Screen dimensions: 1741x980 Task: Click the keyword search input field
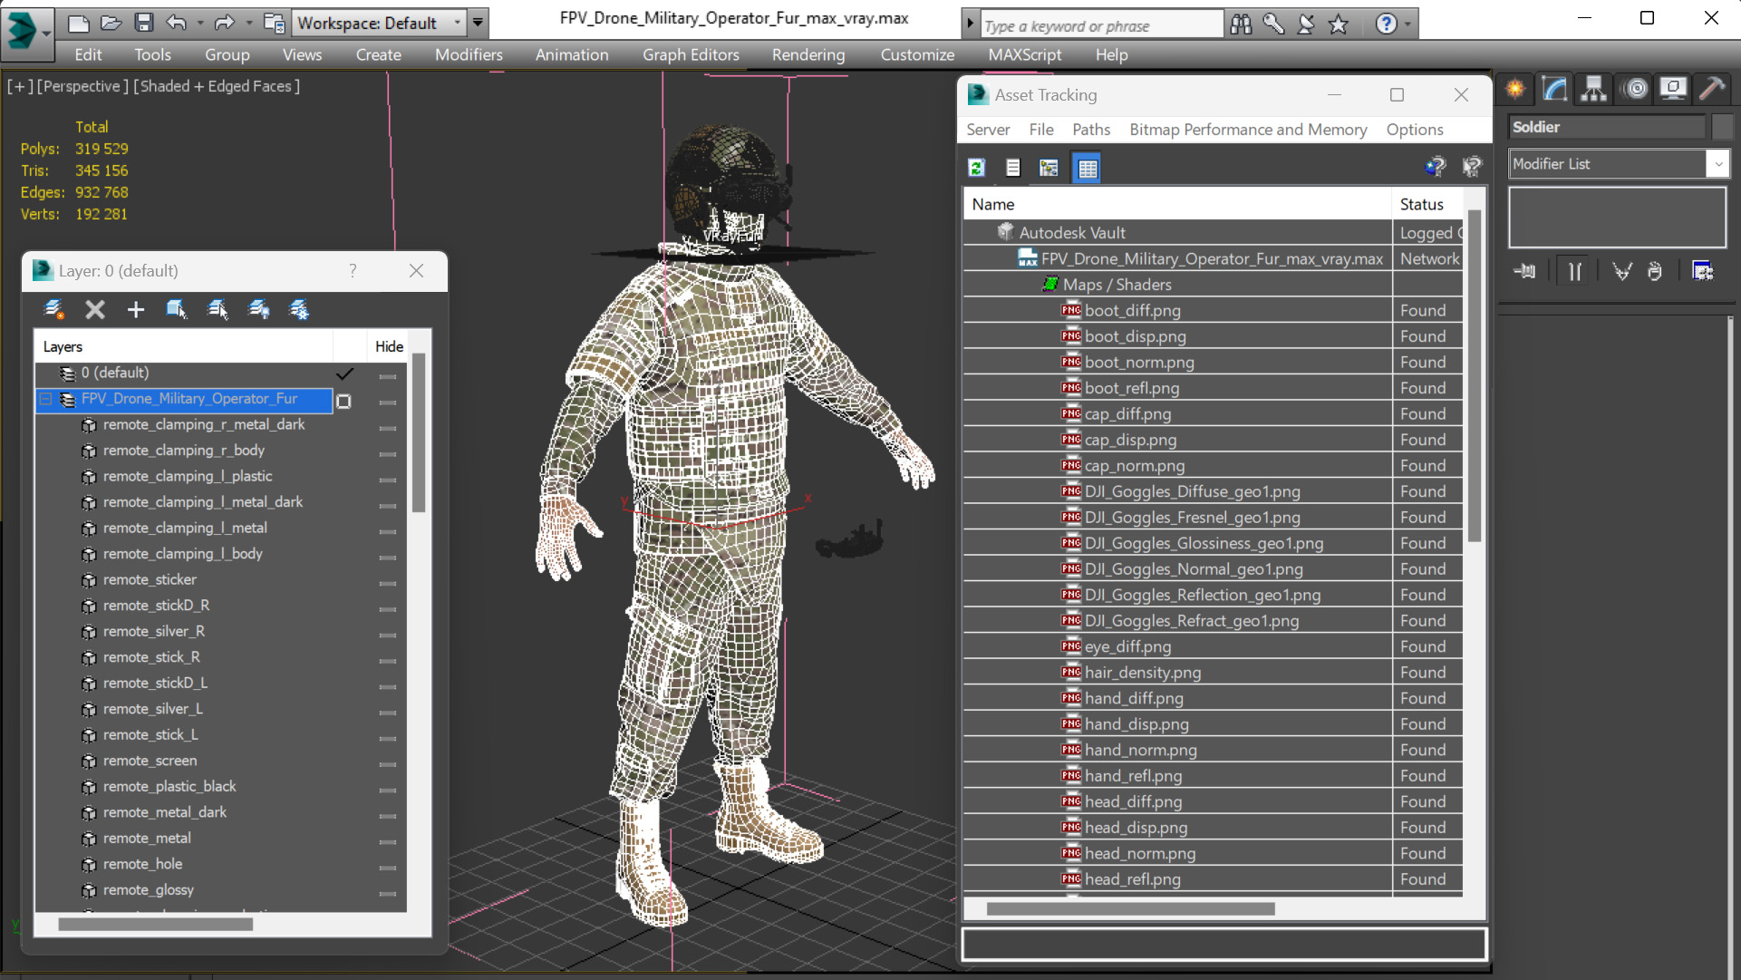(1099, 26)
